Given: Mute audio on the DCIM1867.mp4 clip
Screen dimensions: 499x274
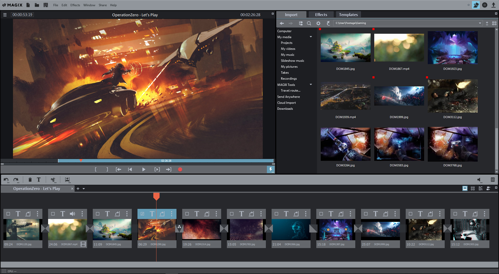Looking at the screenshot, I should tap(72, 214).
